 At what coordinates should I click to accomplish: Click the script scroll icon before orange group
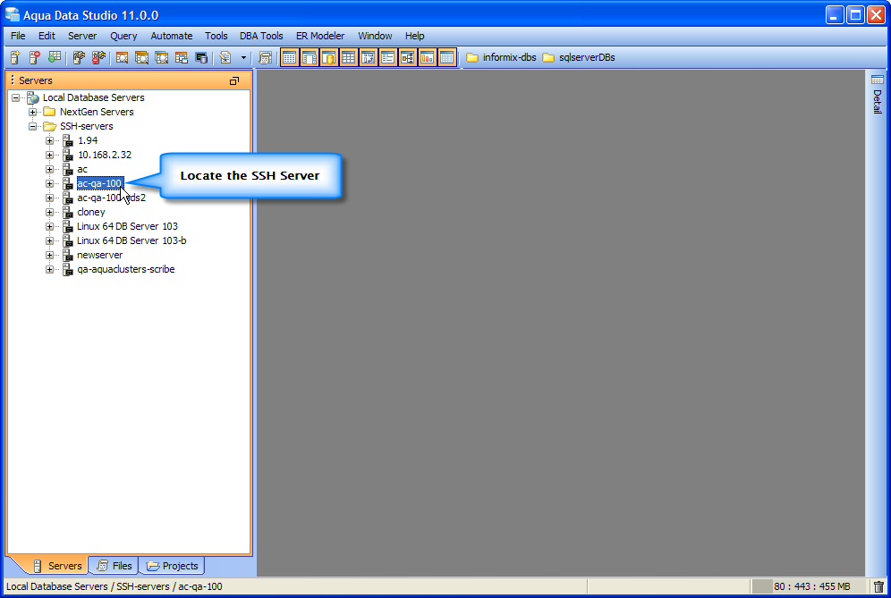265,57
